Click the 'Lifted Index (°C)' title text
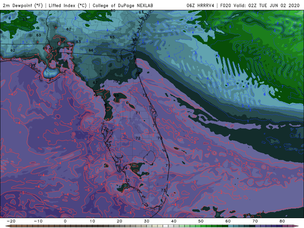This screenshot has height=228, width=304. click(68, 5)
